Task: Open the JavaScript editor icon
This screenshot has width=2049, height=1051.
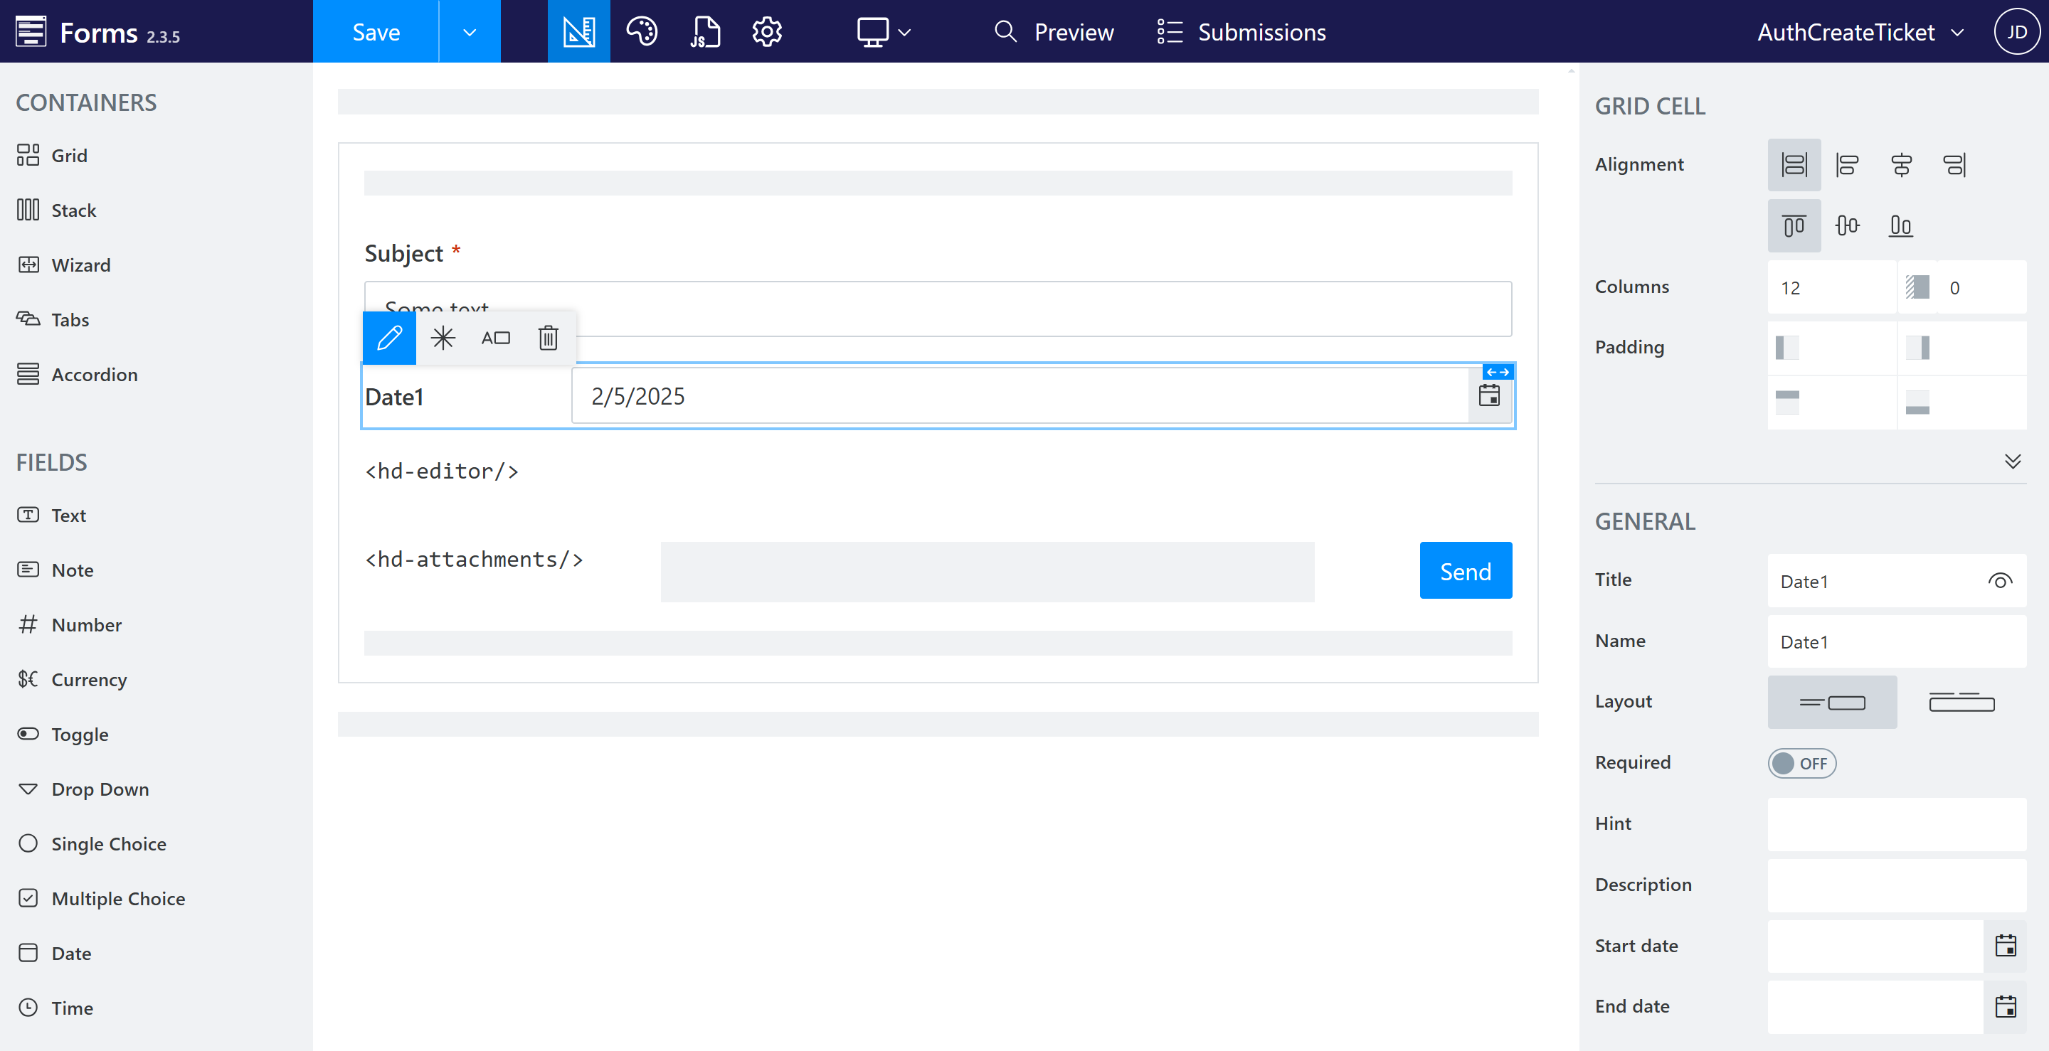Action: (705, 32)
